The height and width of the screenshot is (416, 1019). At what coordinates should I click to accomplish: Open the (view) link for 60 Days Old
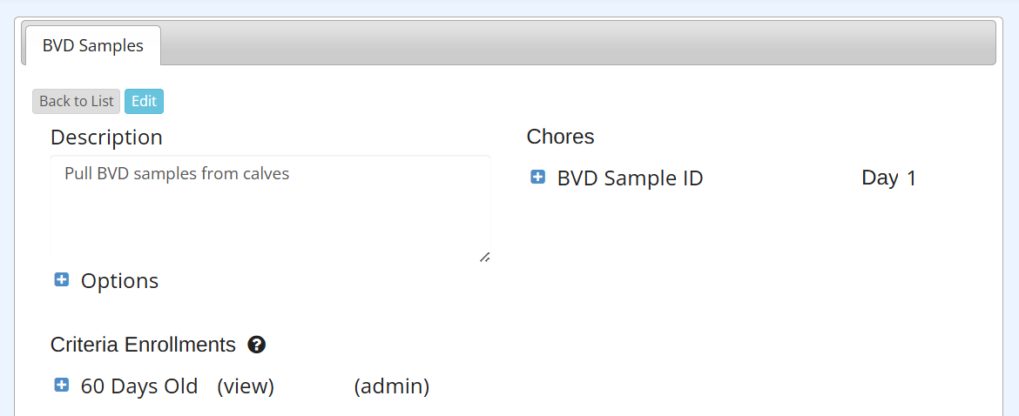click(246, 386)
